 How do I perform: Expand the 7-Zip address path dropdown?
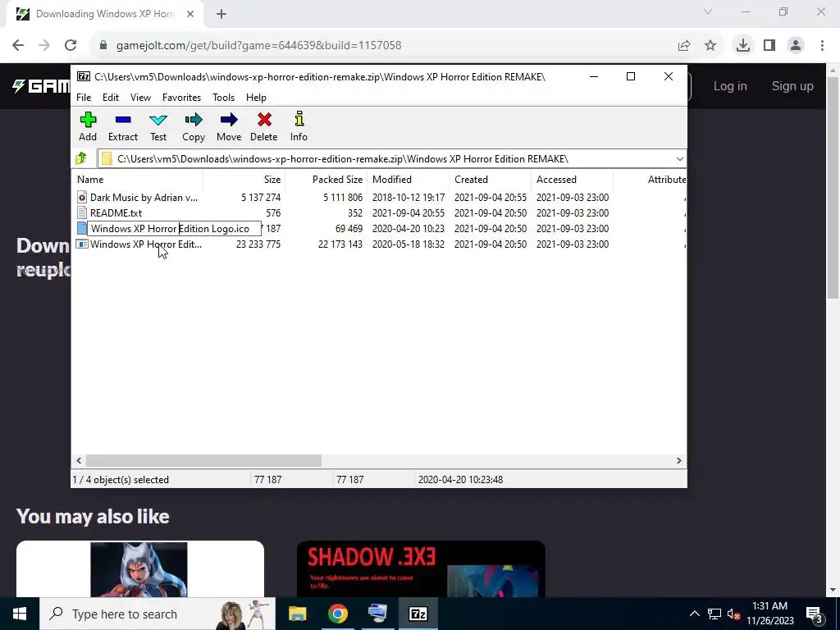[679, 158]
